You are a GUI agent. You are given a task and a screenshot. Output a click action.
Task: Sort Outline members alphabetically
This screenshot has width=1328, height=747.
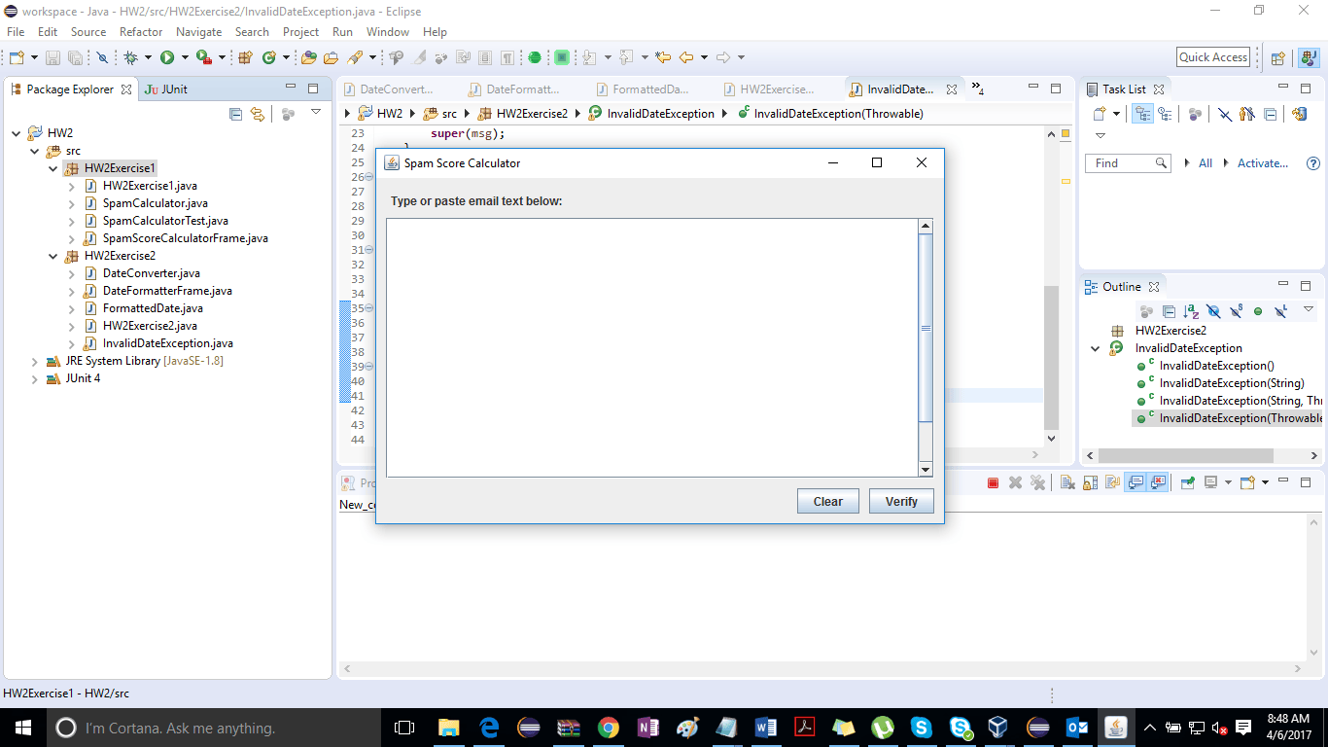1191,311
